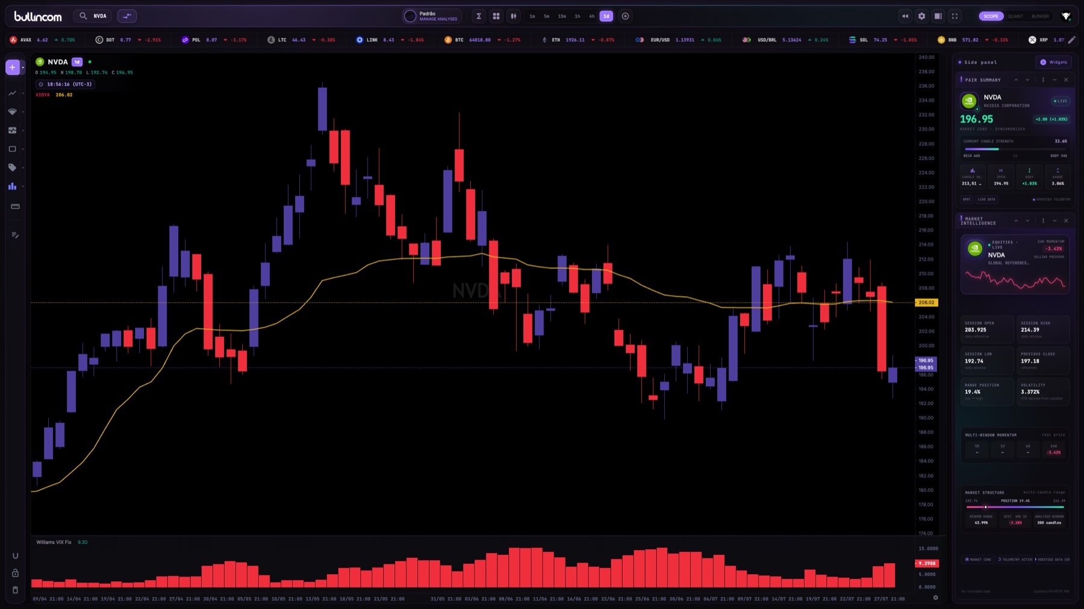This screenshot has height=609, width=1084.
Task: Select the price tag annotation tool
Action: 12,168
